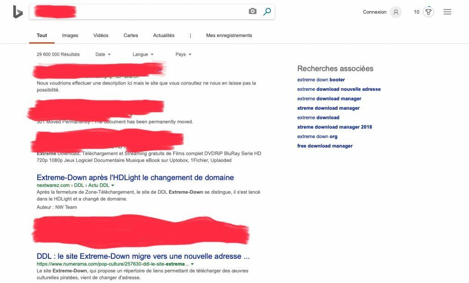
Task: Click the nextwarez.com breadcrumb URL
Action: [73, 185]
